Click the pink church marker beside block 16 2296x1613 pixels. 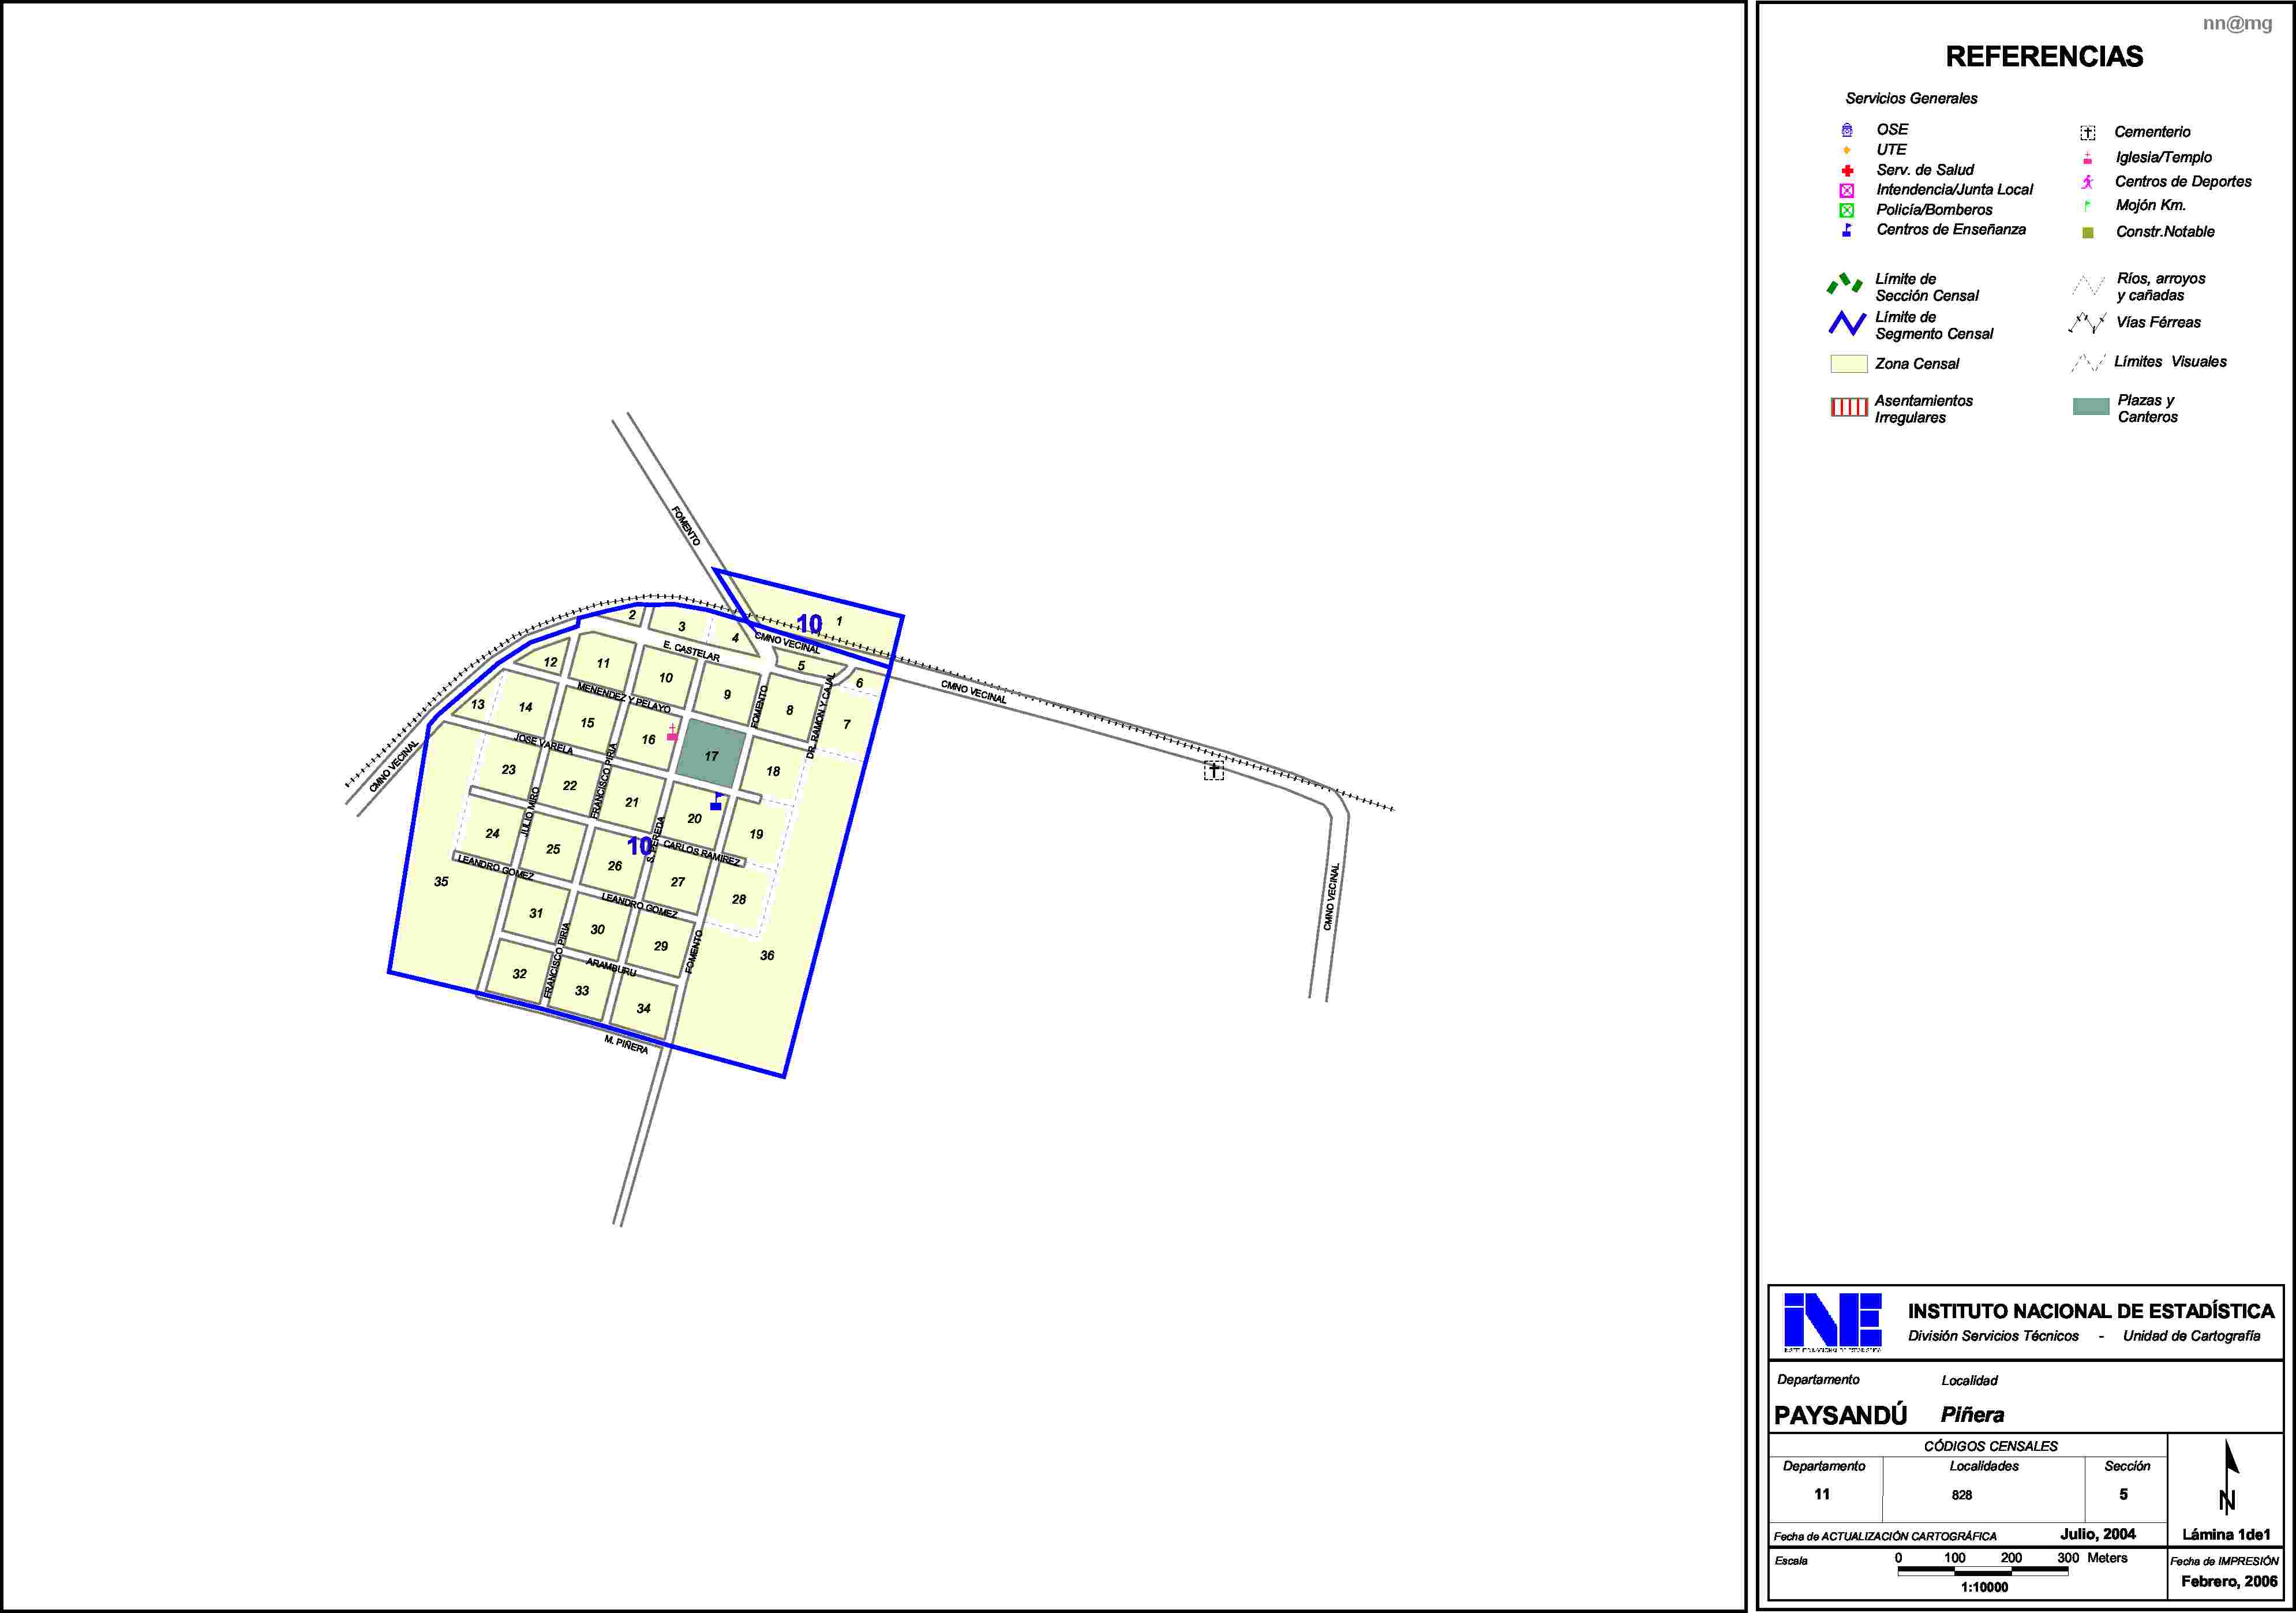tap(672, 733)
